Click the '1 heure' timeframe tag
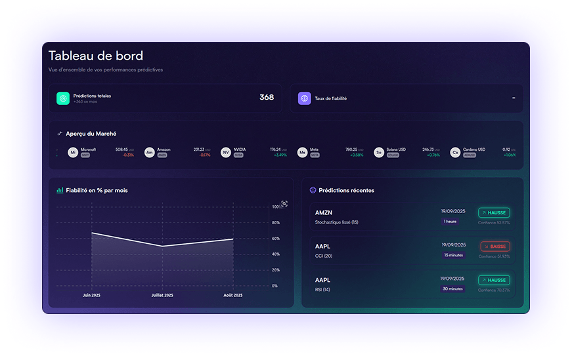 click(x=450, y=222)
